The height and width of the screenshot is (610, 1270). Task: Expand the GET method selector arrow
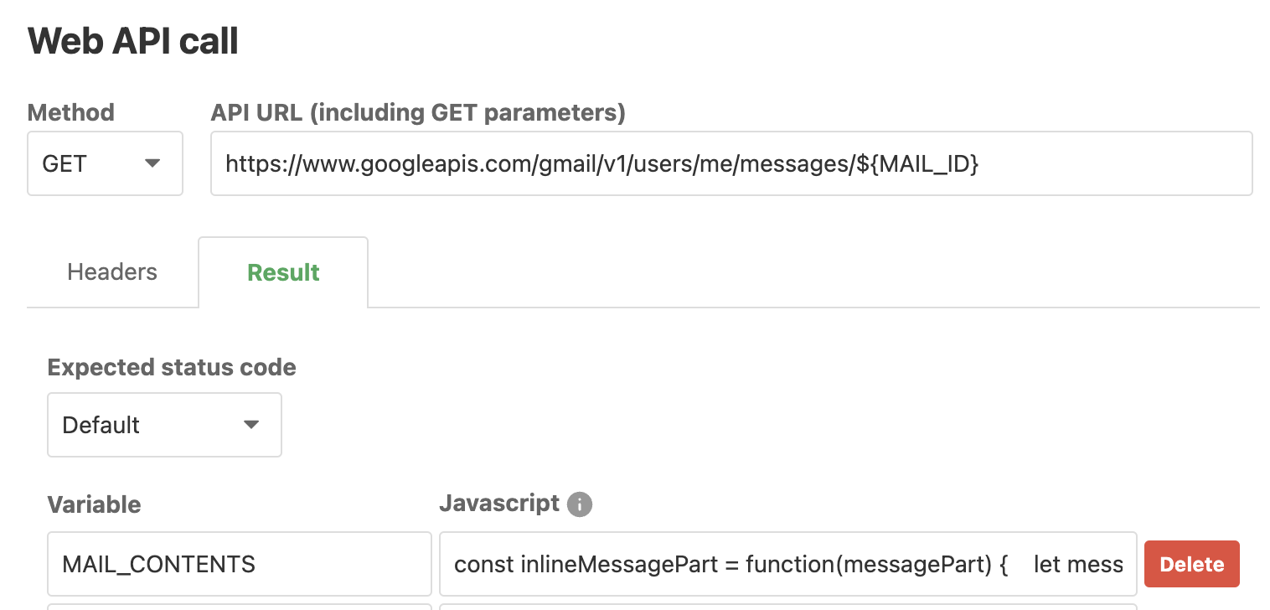click(152, 164)
